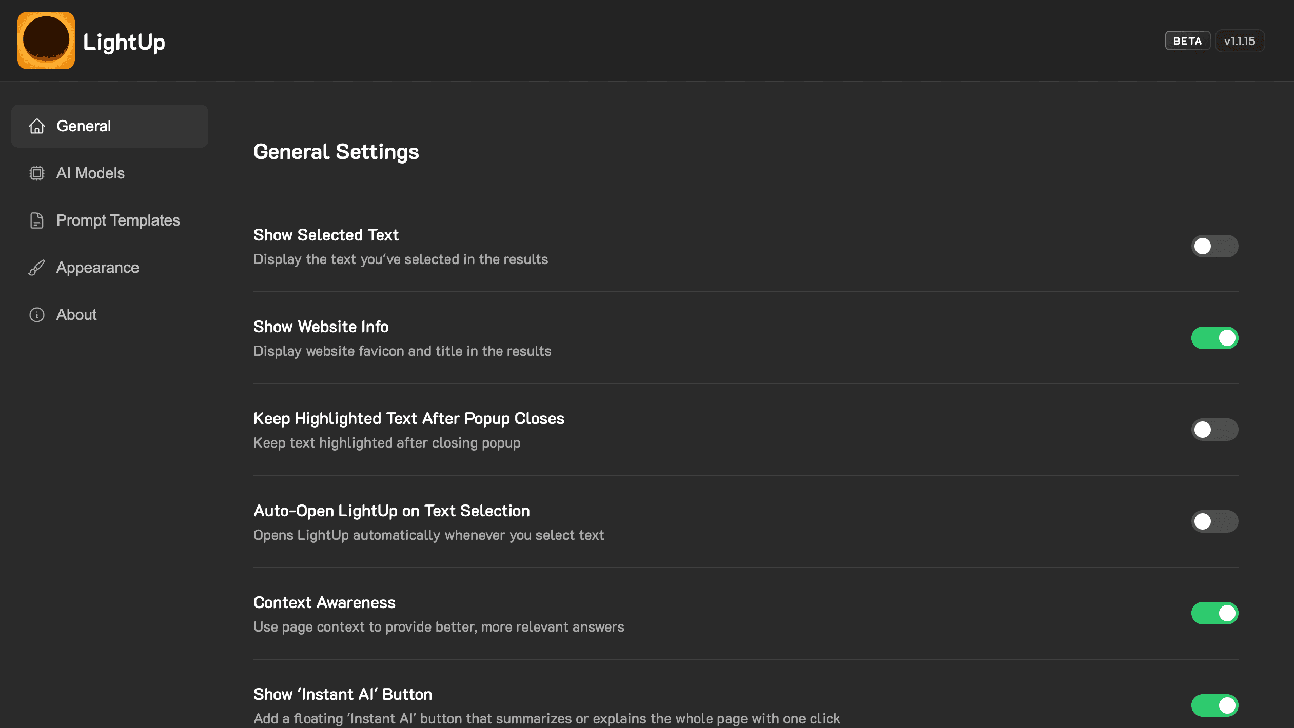Open the Prompt Templates page
Image resolution: width=1294 pixels, height=728 pixels.
pos(119,220)
